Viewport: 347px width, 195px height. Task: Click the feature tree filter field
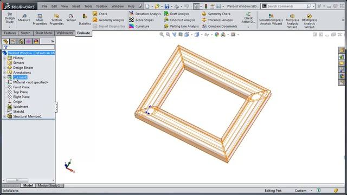coord(28,47)
